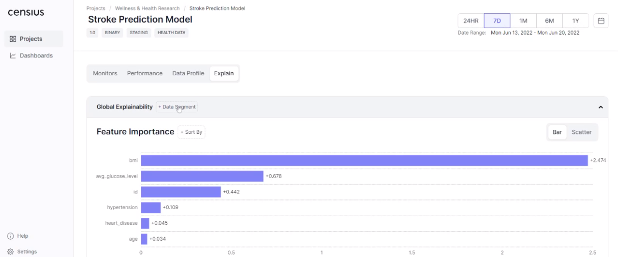Open Help from the sidebar
The width and height of the screenshot is (618, 257).
tap(18, 236)
